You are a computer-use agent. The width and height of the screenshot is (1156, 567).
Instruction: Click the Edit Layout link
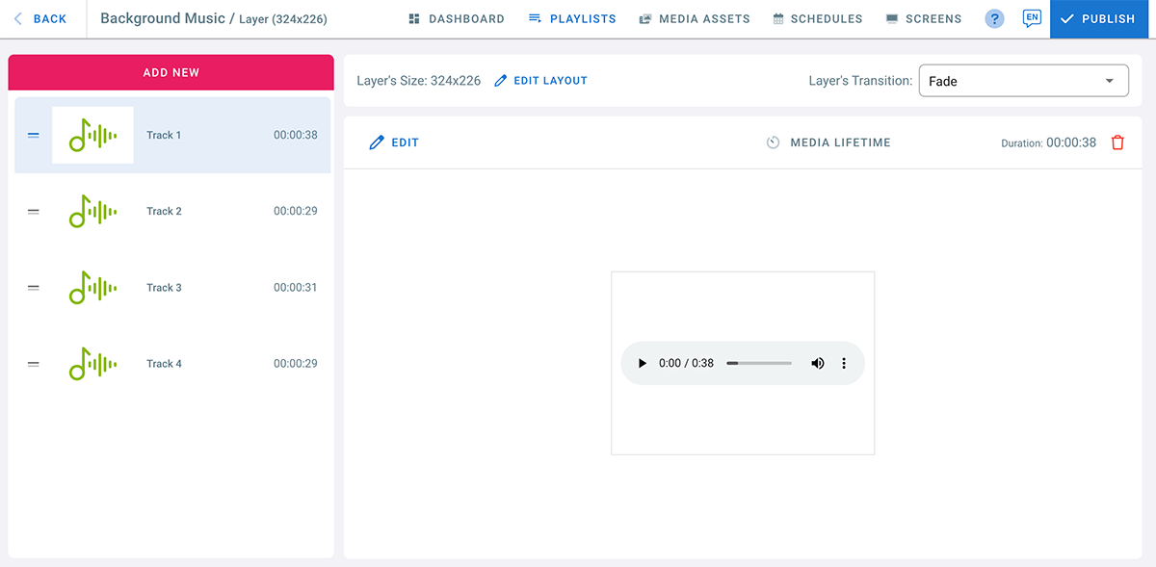[x=540, y=81]
